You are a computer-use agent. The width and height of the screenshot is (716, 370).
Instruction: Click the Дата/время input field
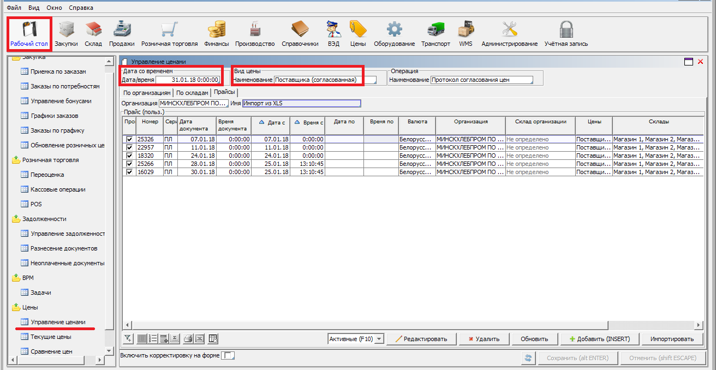[188, 80]
